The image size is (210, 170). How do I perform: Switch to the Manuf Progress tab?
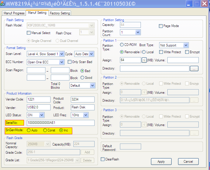(14, 13)
